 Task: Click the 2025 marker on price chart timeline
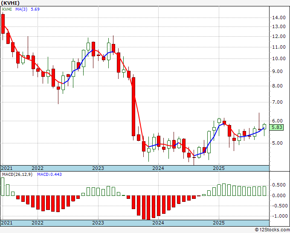click(x=219, y=168)
